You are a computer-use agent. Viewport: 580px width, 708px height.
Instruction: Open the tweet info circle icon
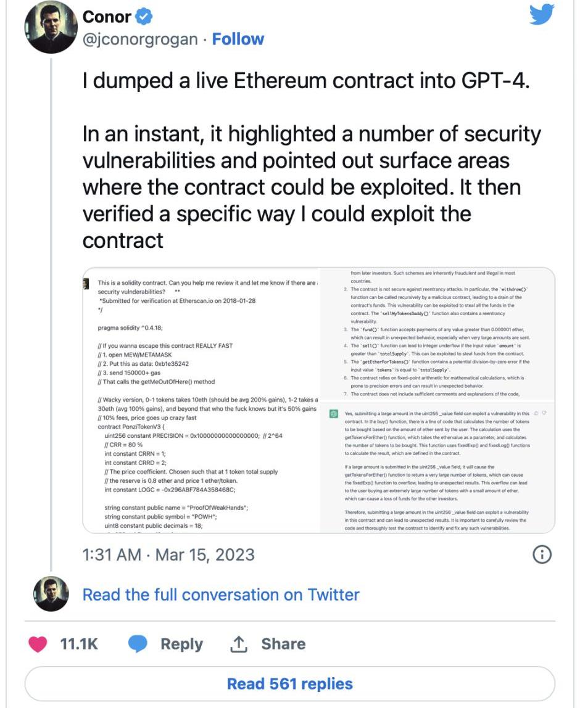pyautogui.click(x=541, y=555)
